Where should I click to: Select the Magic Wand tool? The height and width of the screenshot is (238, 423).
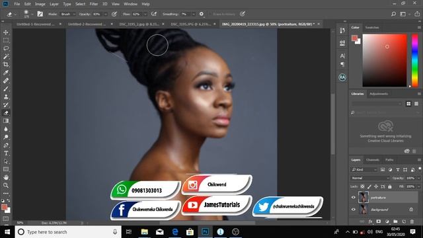pos(6,56)
